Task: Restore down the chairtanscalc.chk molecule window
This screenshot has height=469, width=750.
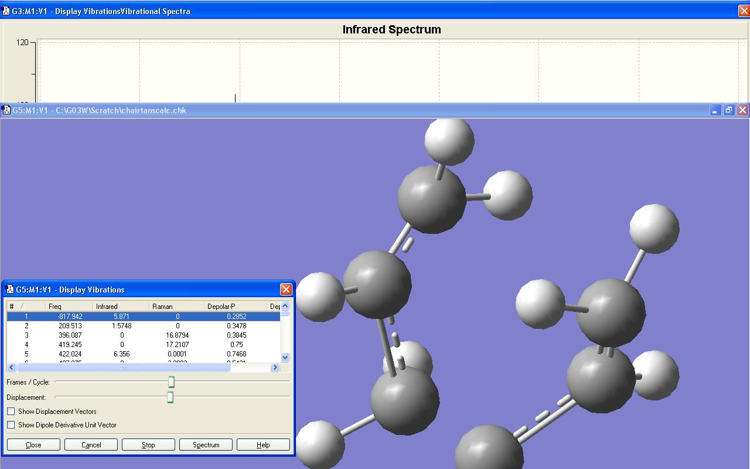Action: pyautogui.click(x=729, y=110)
